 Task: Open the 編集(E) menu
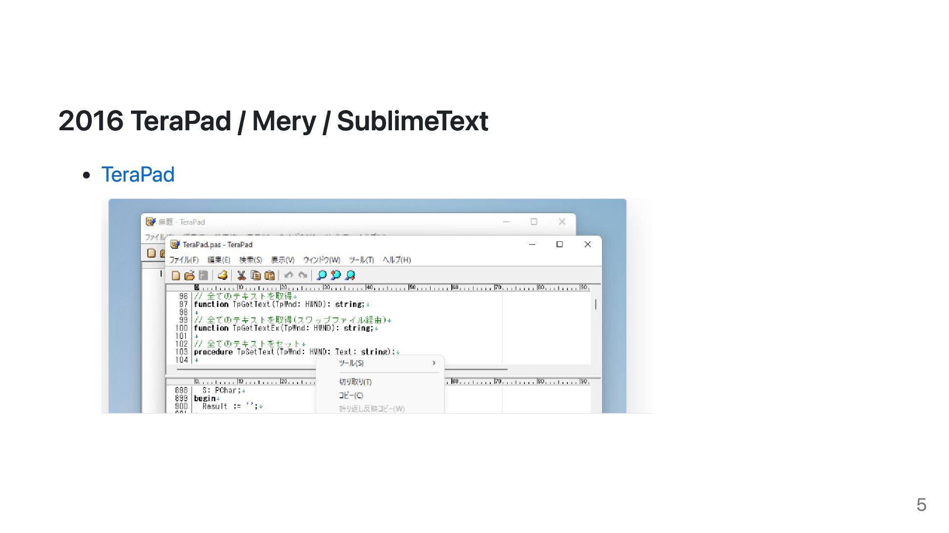click(218, 260)
